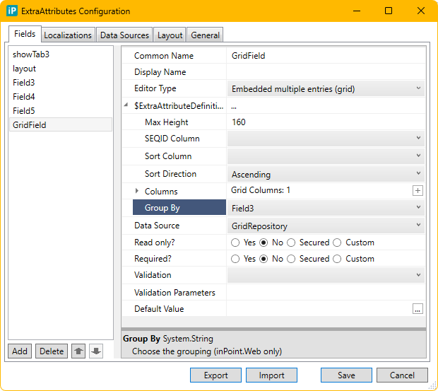Open the Sort Direction dropdown
This screenshot has height=391, width=438.
[x=326, y=174]
